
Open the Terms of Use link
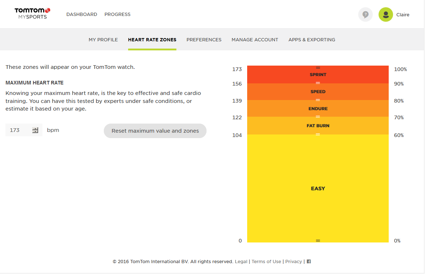(266, 261)
